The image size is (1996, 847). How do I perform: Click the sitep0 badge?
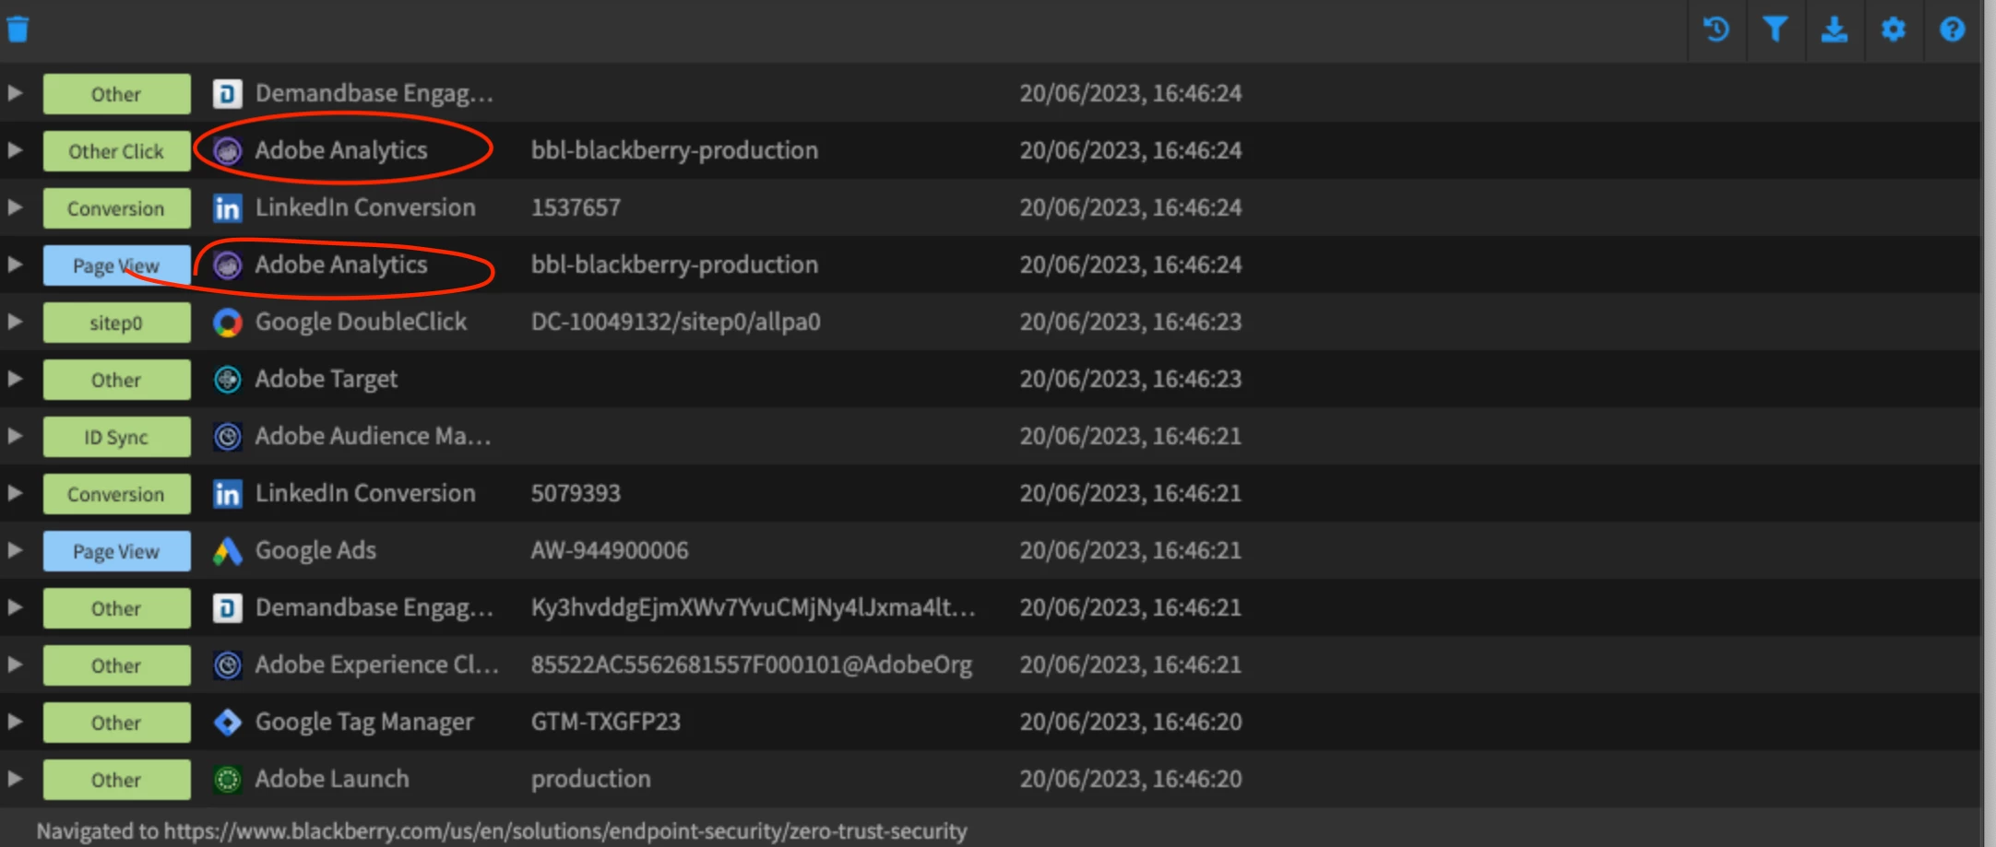116,323
